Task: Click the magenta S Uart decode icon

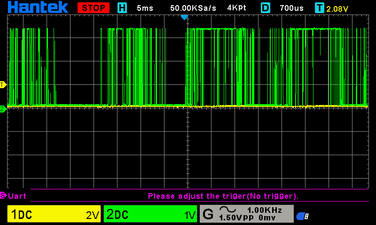Action: click(x=3, y=195)
